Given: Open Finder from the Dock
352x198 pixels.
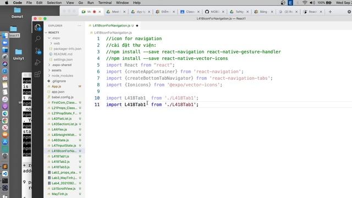Looking at the screenshot, I should 5,36.
